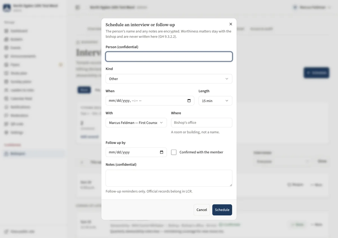Click the Follow up by date field
The width and height of the screenshot is (338, 238).
pos(136,152)
